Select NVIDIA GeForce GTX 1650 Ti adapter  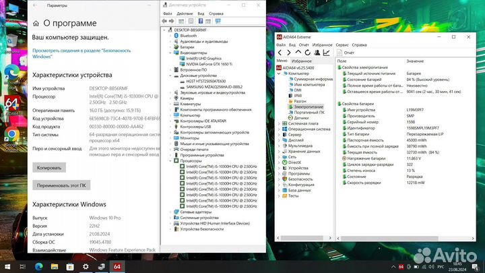(x=209, y=64)
